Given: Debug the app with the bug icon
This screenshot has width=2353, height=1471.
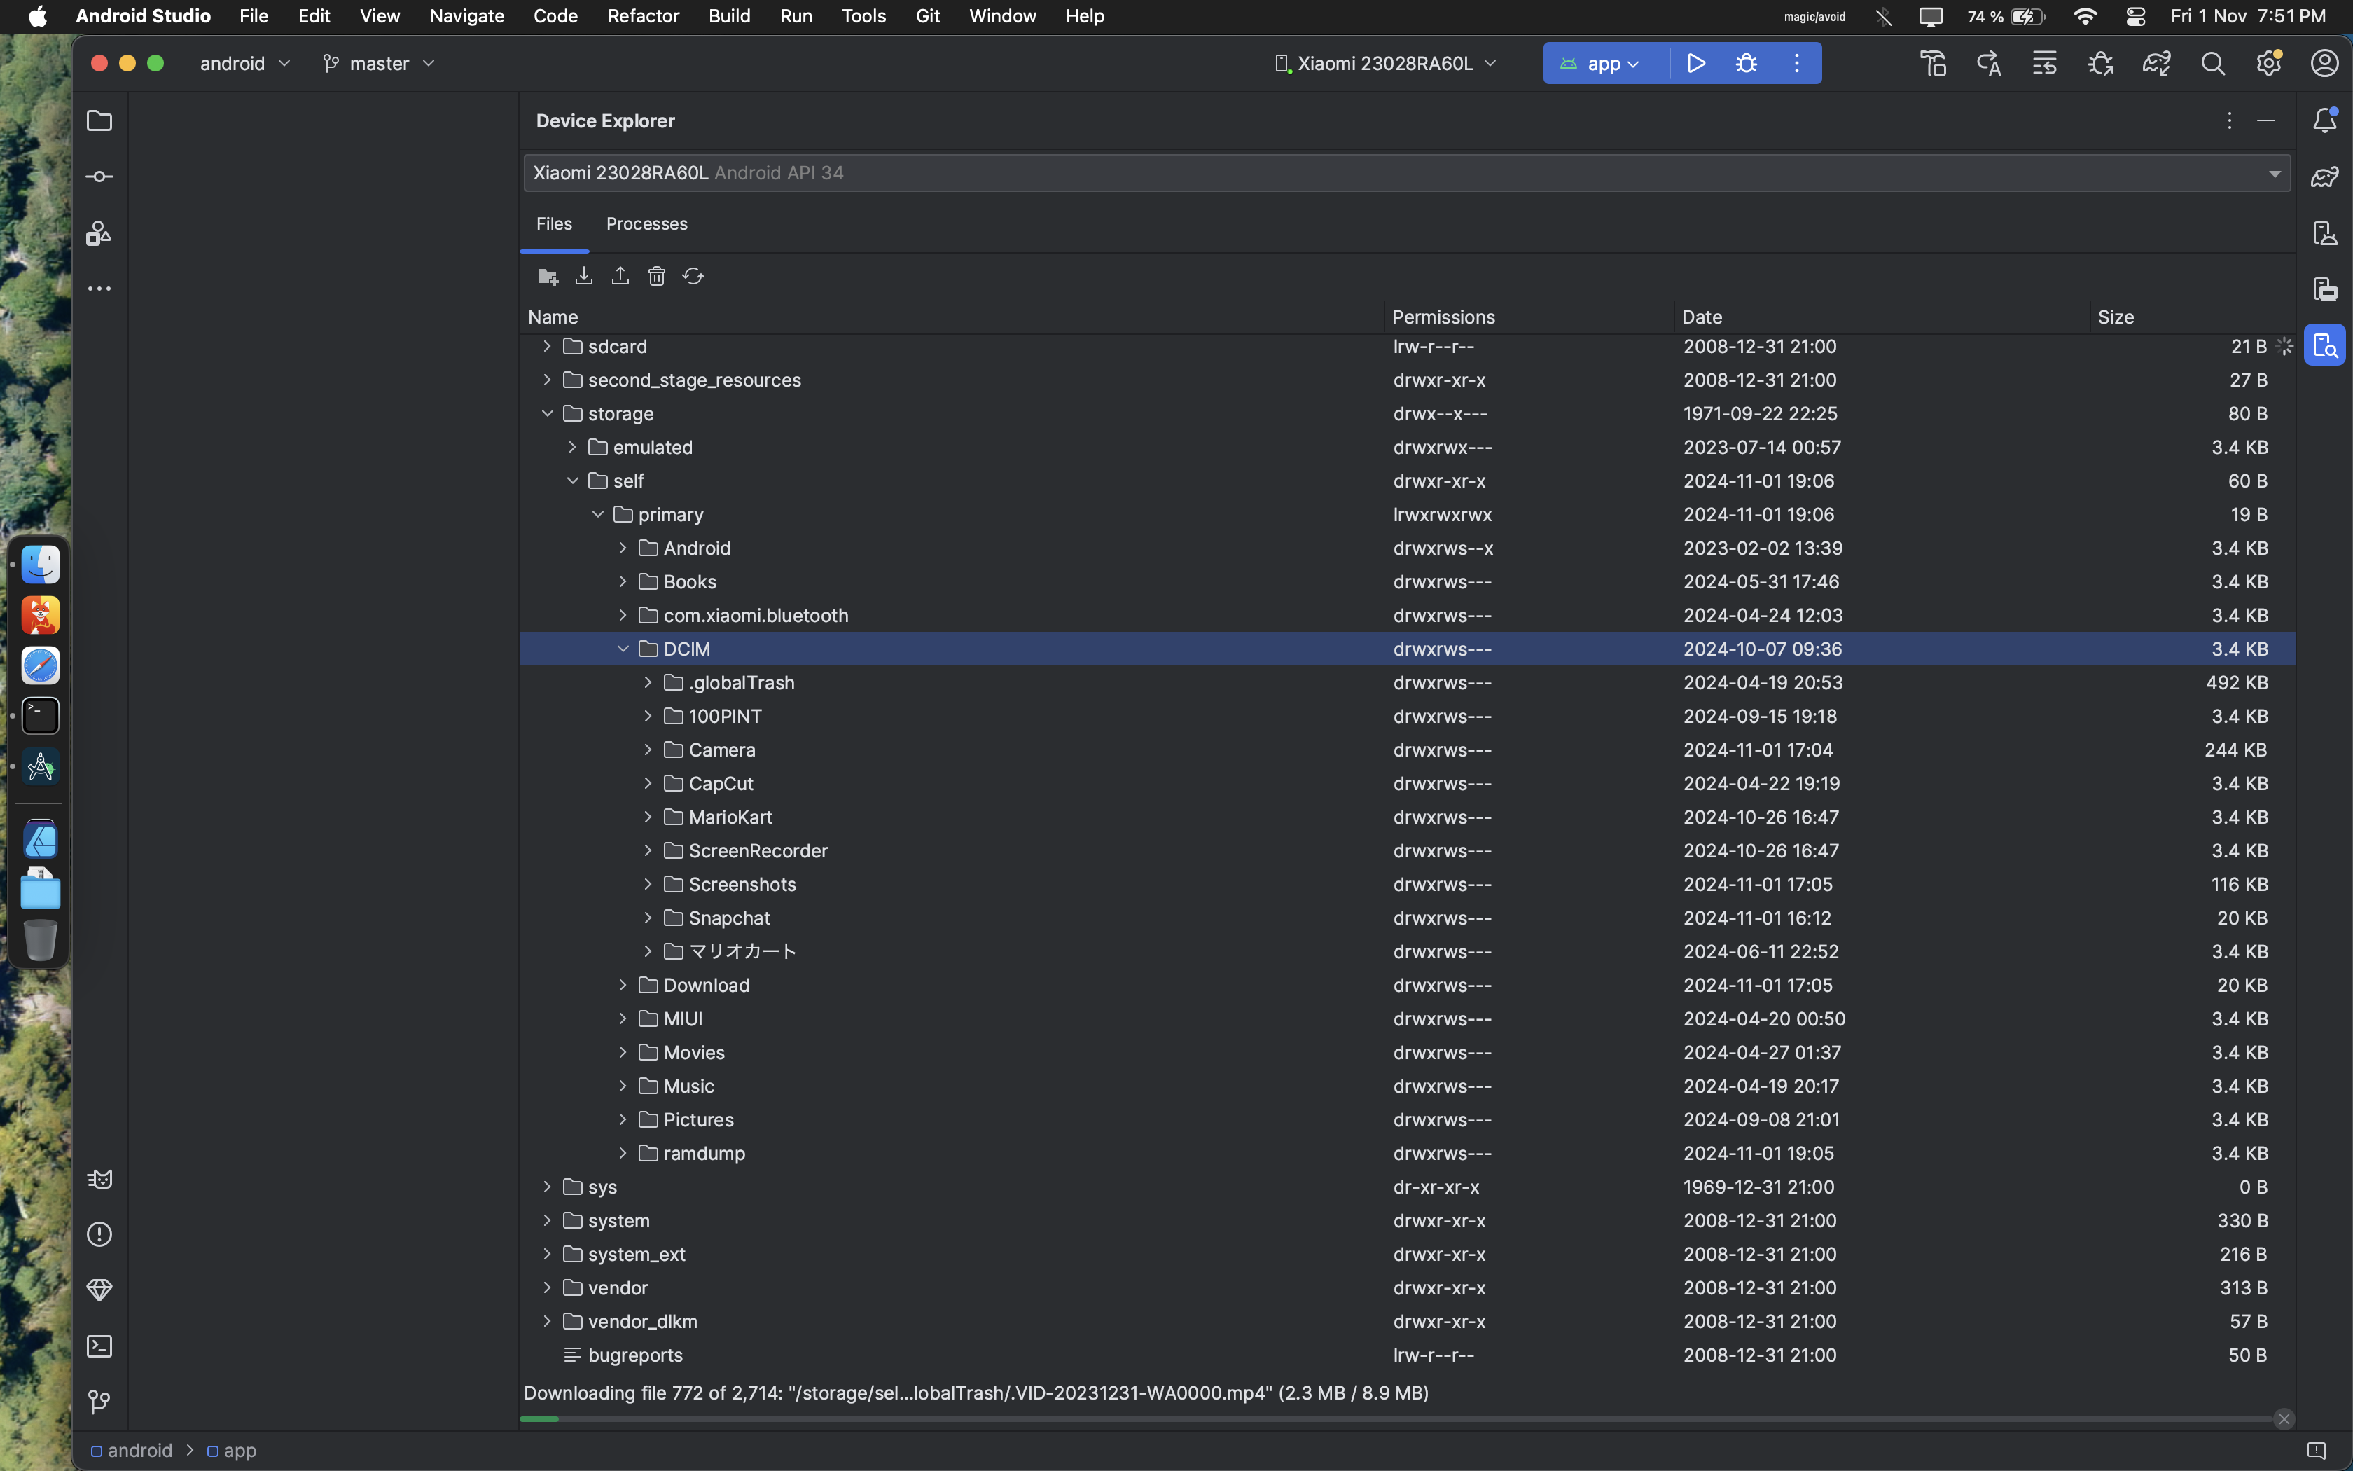Looking at the screenshot, I should coord(1747,63).
